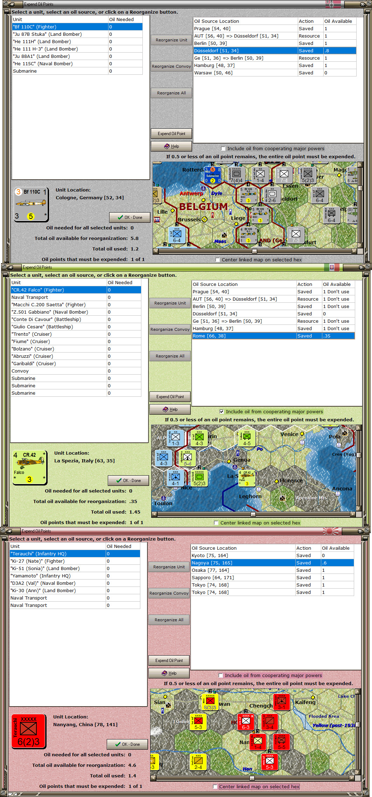Select the green 4-5 counter on Italian map
Image resolution: width=372 pixels, height=797 pixels.
click(247, 438)
